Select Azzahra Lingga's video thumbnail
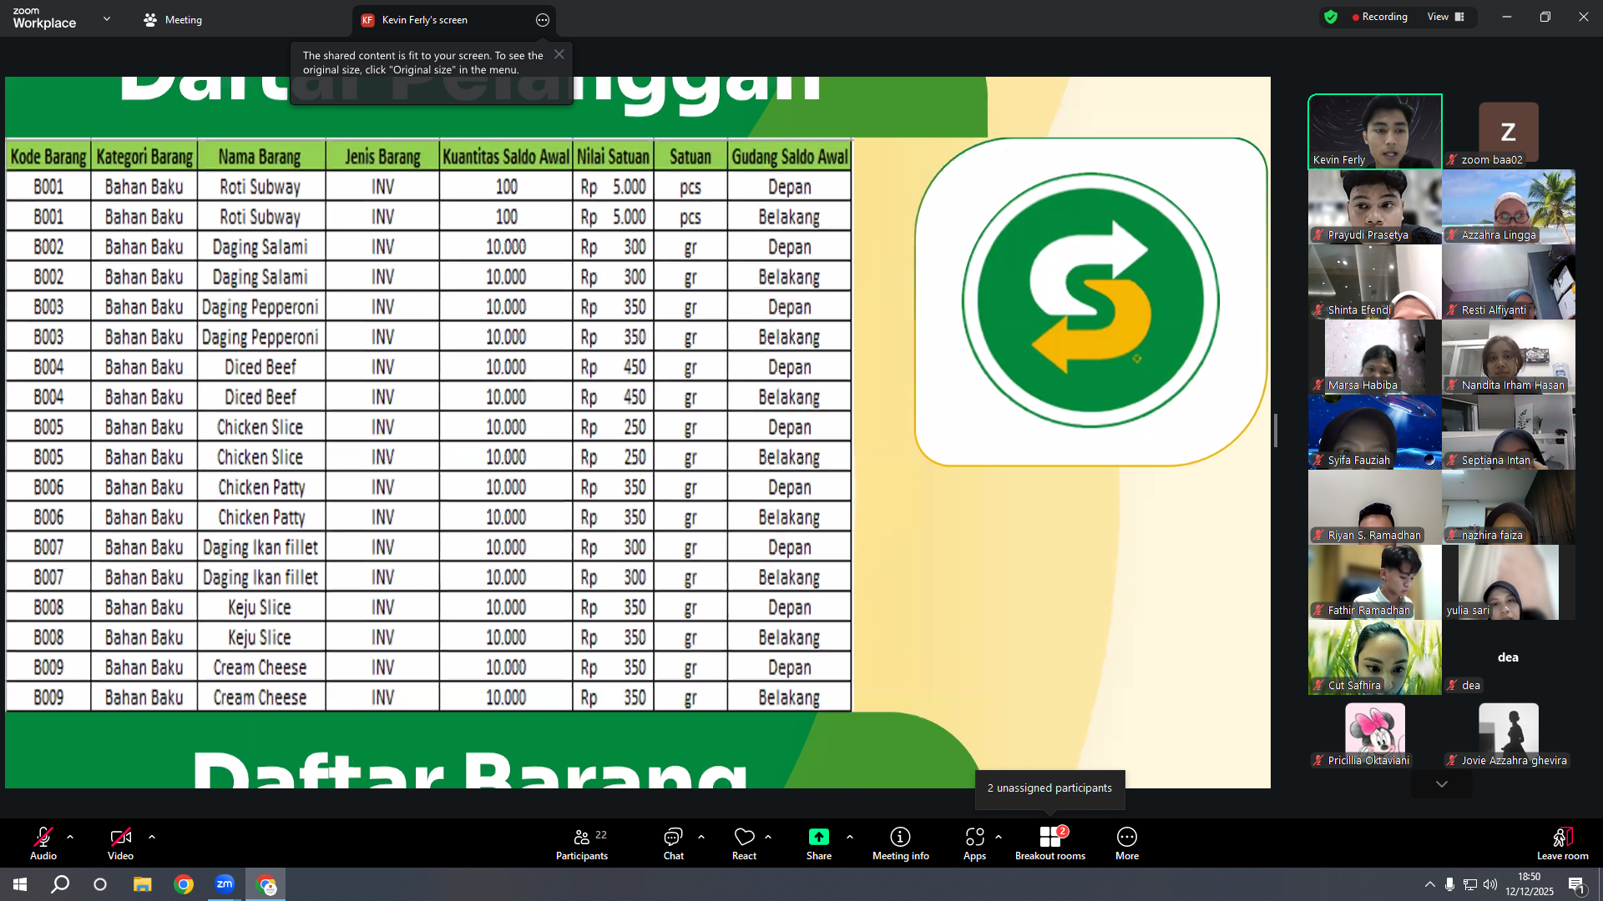 click(1509, 207)
